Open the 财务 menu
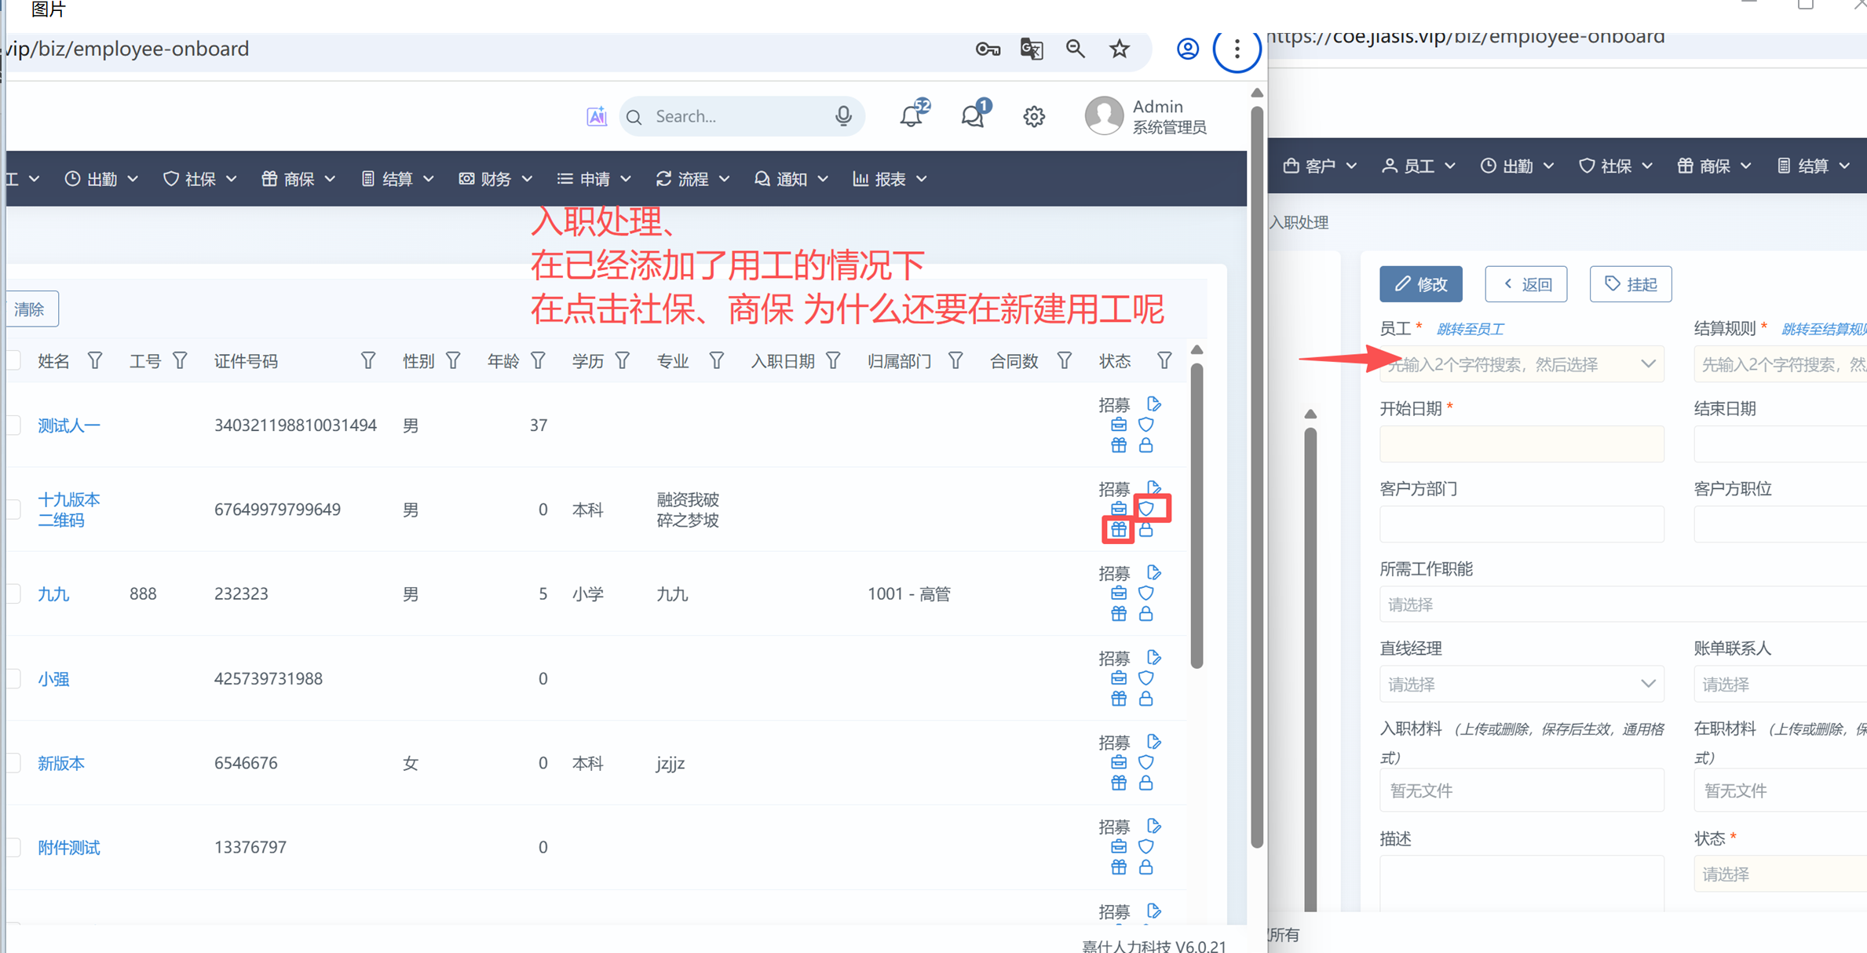 pyautogui.click(x=495, y=179)
